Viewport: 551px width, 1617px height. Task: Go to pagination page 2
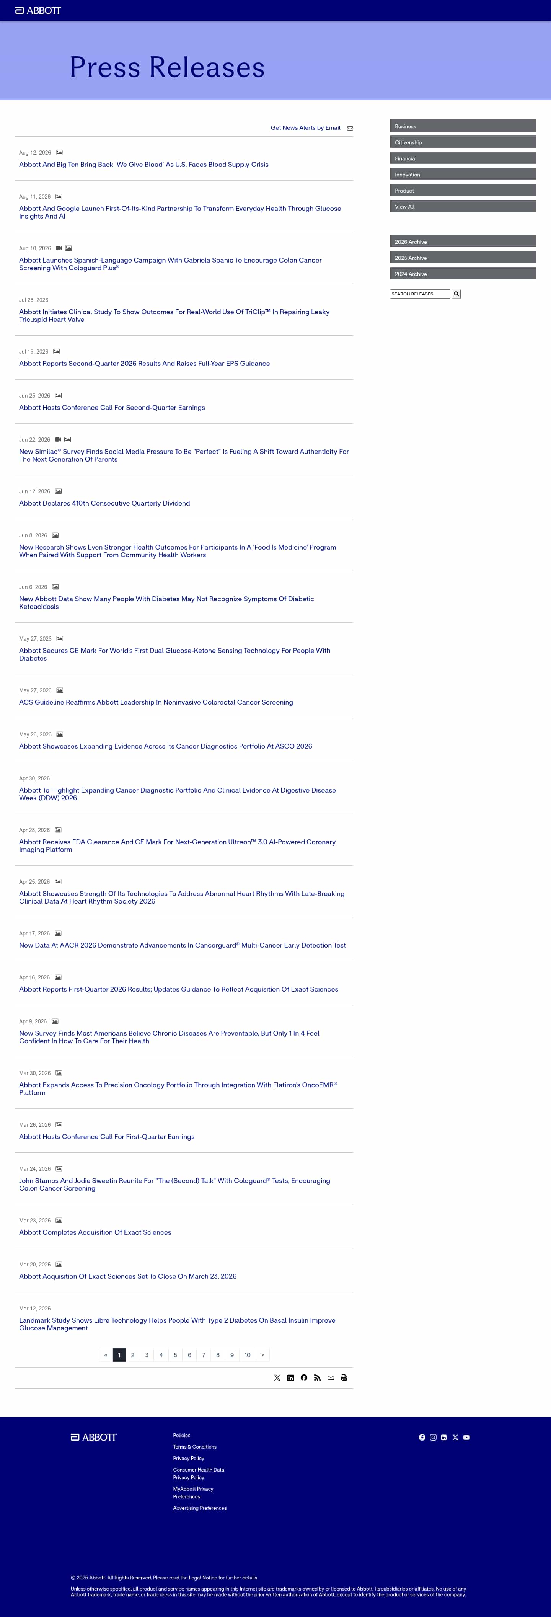coord(133,1354)
